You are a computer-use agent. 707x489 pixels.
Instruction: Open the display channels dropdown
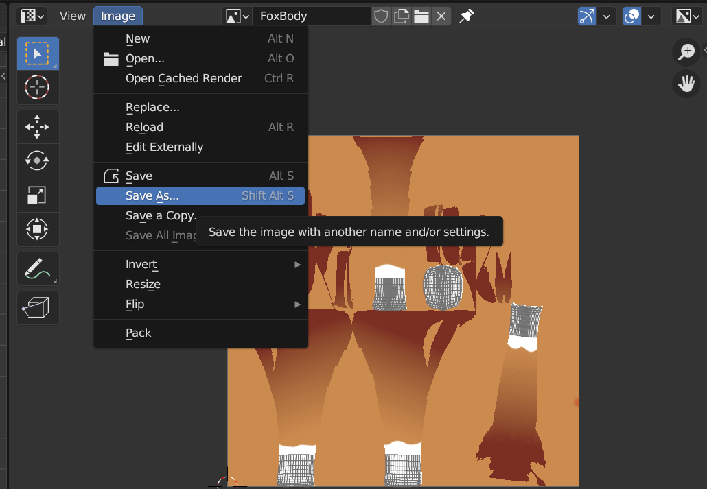pos(688,16)
